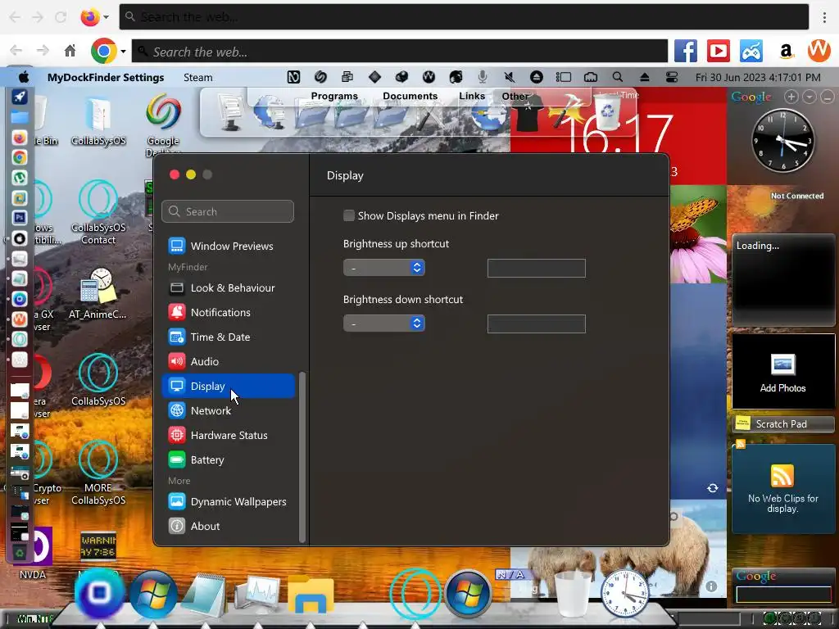Select Network in settings sidebar

click(x=228, y=411)
